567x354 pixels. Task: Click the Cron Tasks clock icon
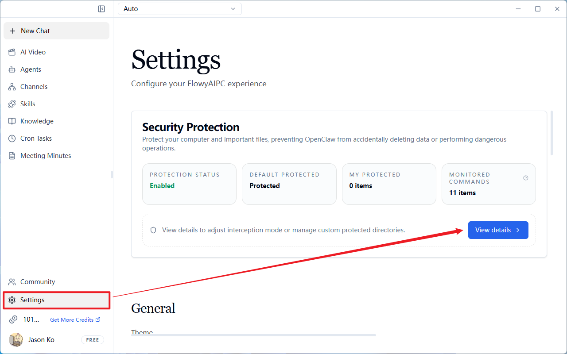[x=12, y=139]
